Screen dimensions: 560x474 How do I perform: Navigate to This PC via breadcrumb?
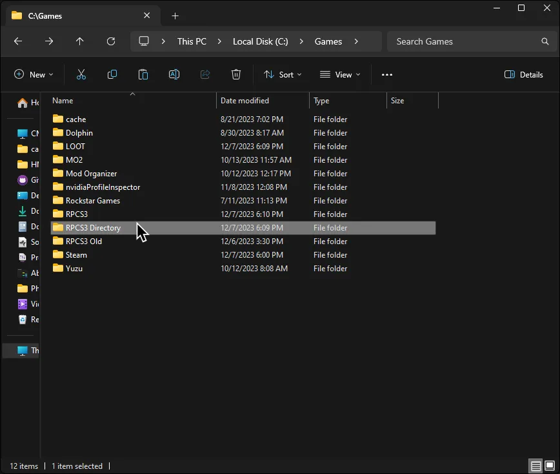click(x=192, y=41)
